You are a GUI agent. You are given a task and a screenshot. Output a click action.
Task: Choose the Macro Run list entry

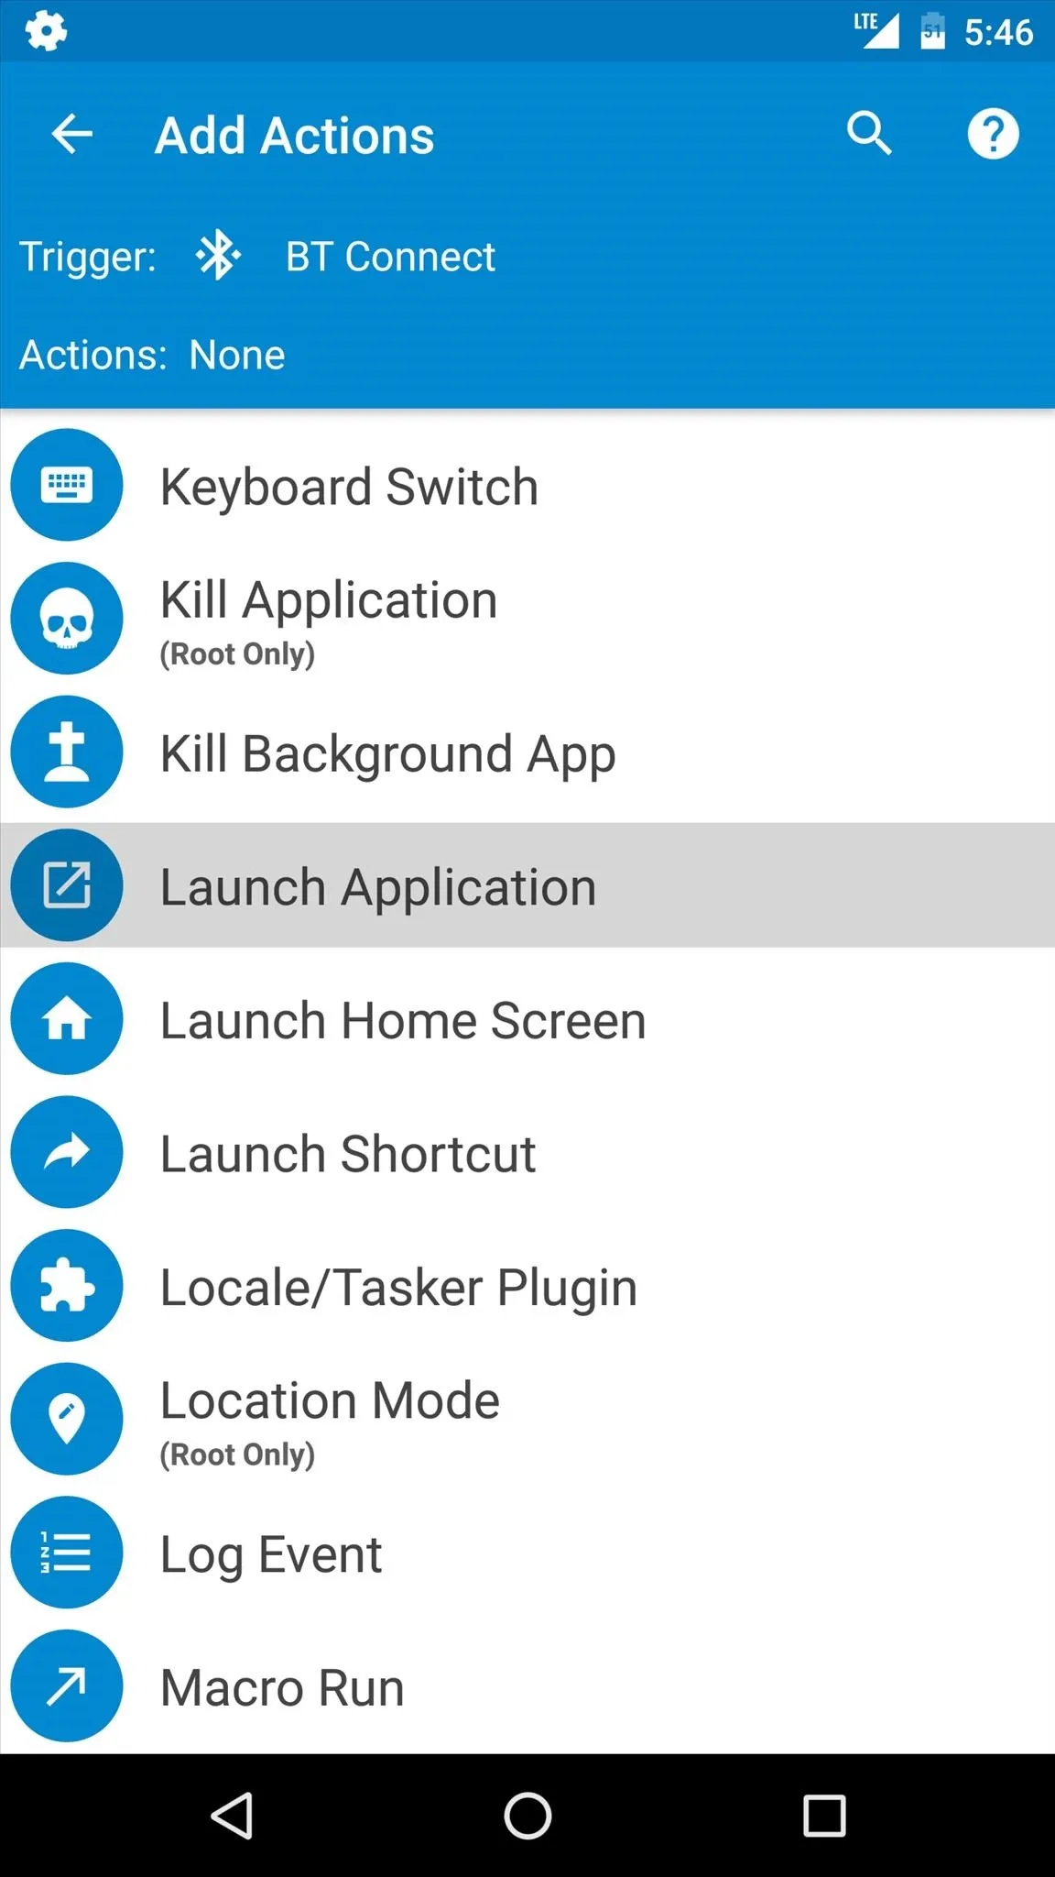tap(527, 1686)
